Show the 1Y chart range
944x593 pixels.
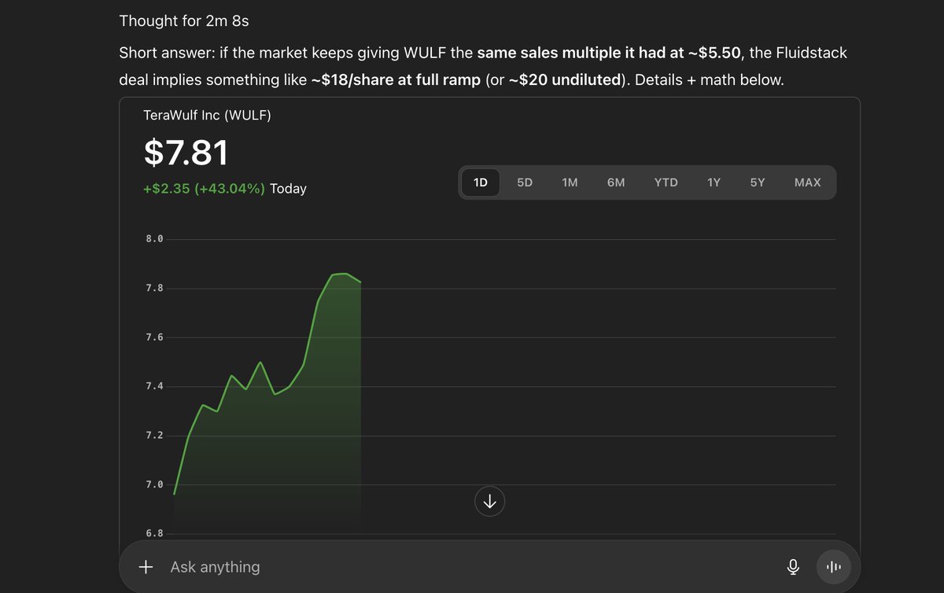pyautogui.click(x=714, y=182)
